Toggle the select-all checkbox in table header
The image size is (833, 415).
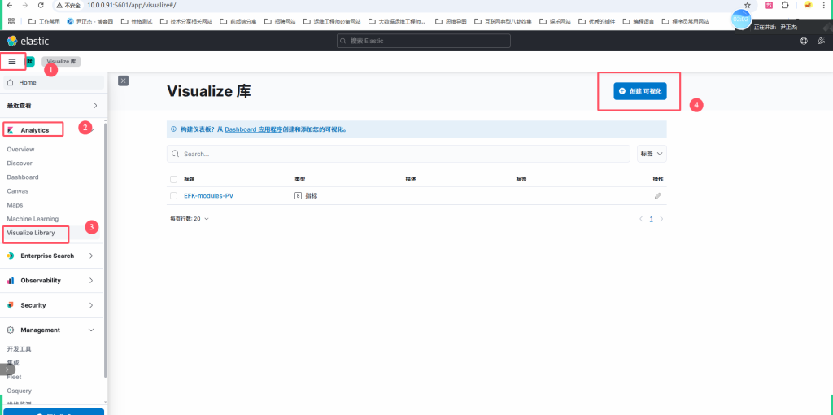click(173, 179)
